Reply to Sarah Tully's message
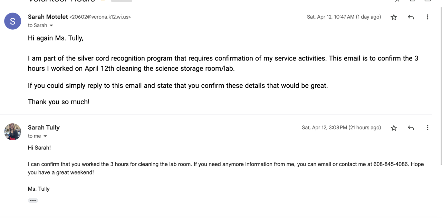The height and width of the screenshot is (218, 442). tap(411, 128)
